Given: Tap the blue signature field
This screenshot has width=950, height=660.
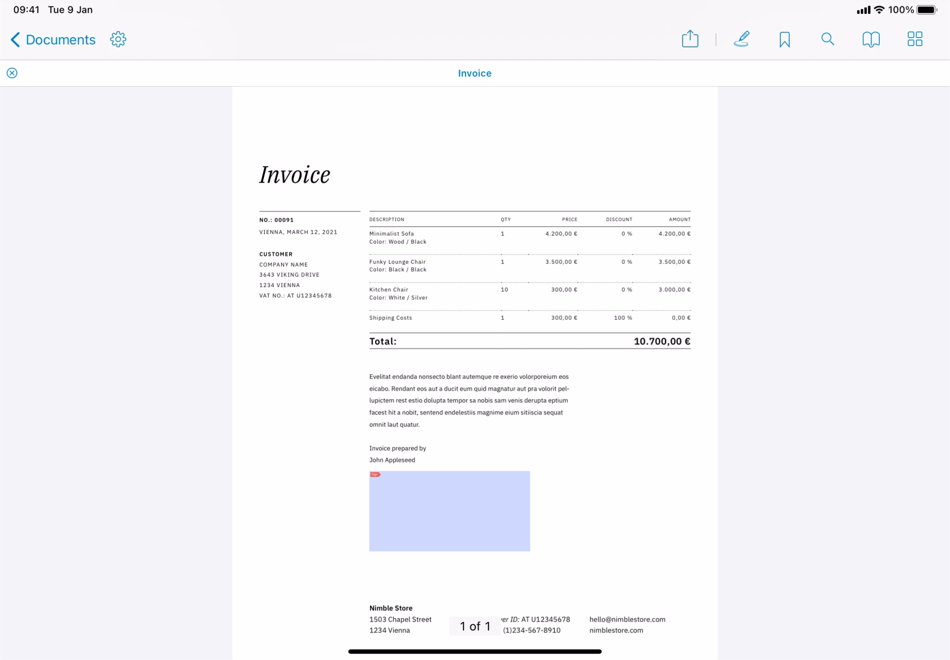Looking at the screenshot, I should [x=449, y=515].
